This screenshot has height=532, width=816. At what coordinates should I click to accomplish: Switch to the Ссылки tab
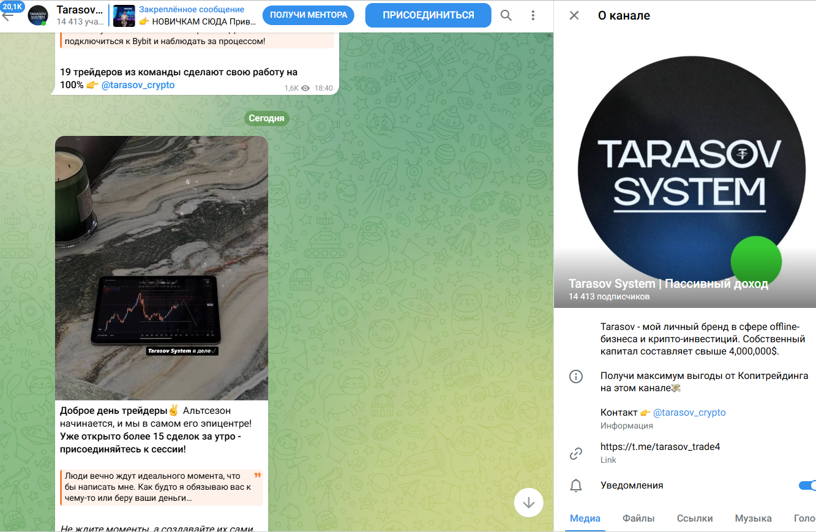695,518
